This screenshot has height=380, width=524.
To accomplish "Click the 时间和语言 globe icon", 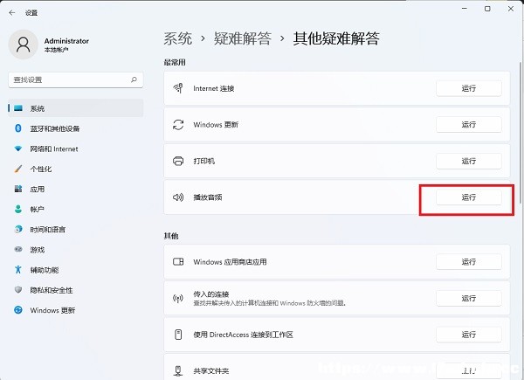I will [x=18, y=229].
